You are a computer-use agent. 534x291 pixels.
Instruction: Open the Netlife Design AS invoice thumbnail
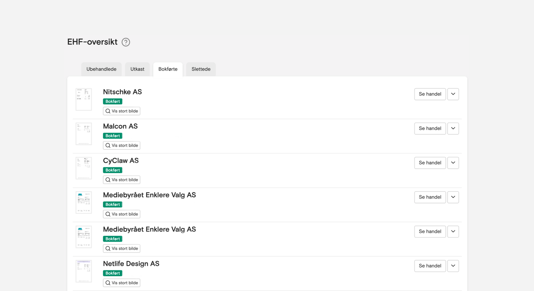point(84,271)
